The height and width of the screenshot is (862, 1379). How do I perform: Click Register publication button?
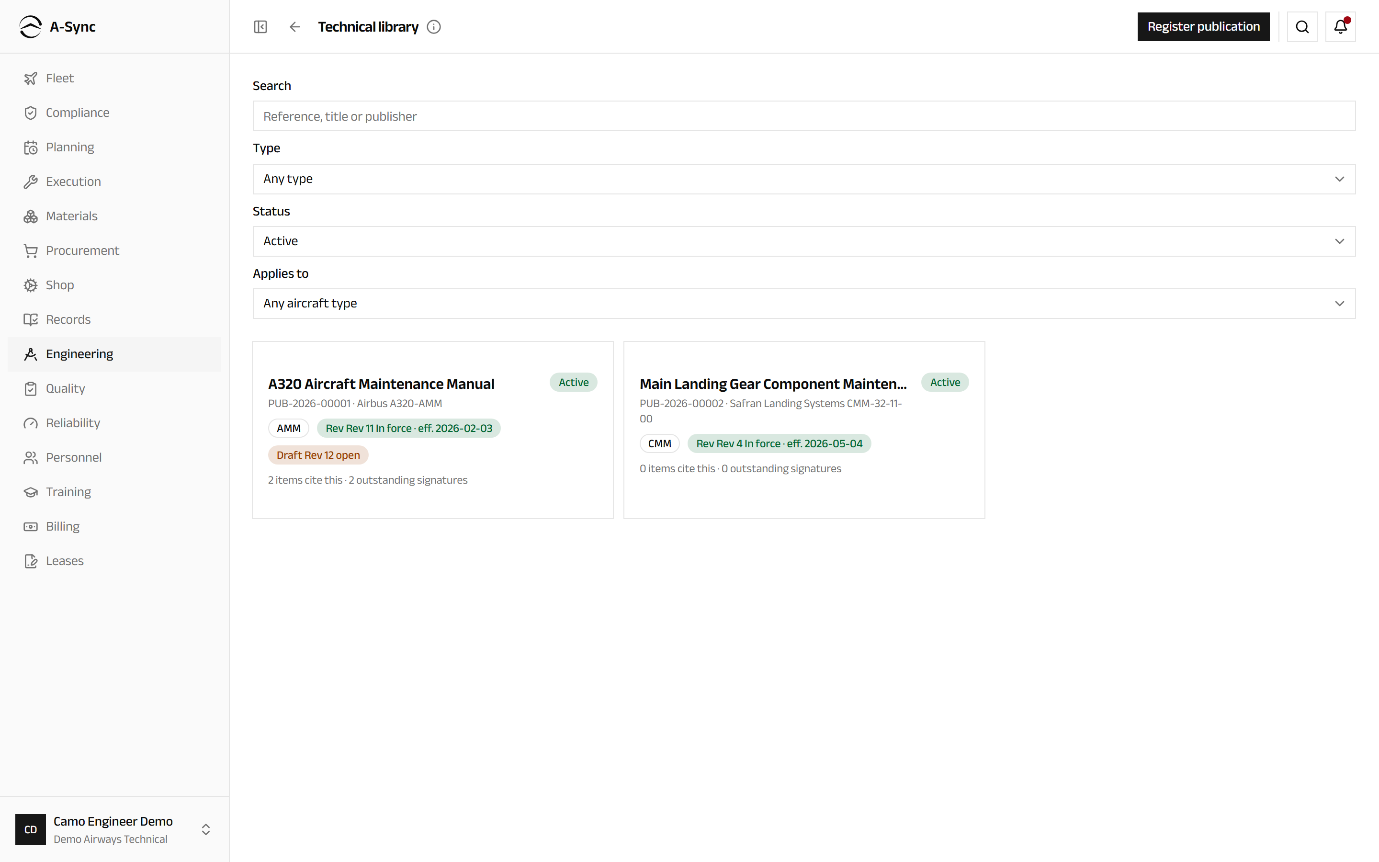point(1203,27)
